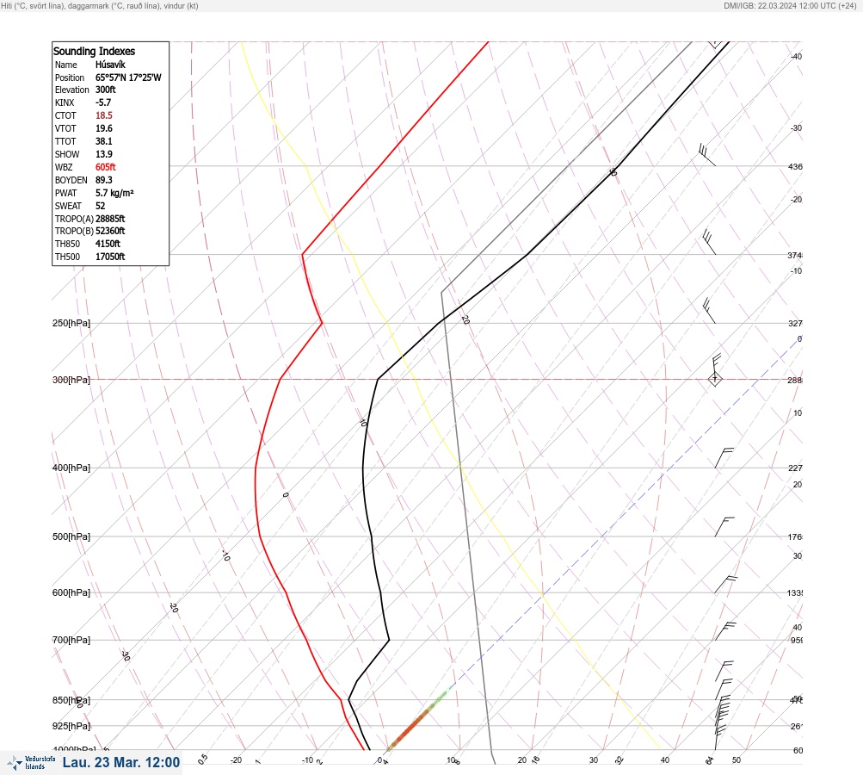
Task: Click the wind barb at 400 hPa
Action: tap(724, 458)
